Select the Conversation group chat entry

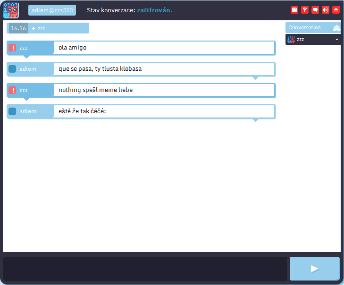click(313, 28)
